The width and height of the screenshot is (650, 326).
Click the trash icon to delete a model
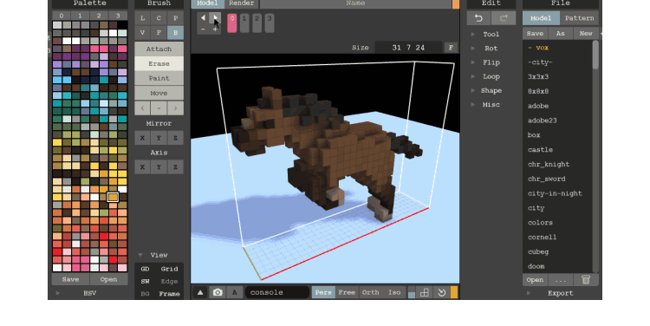click(x=586, y=280)
